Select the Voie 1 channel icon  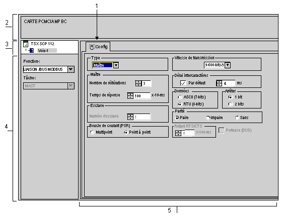(32, 51)
